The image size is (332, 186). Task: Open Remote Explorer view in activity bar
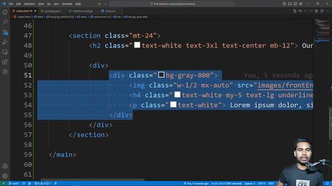pos(5,52)
